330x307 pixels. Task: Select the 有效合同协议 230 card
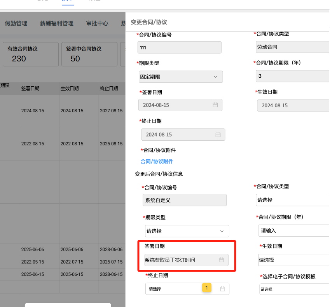tap(30, 54)
